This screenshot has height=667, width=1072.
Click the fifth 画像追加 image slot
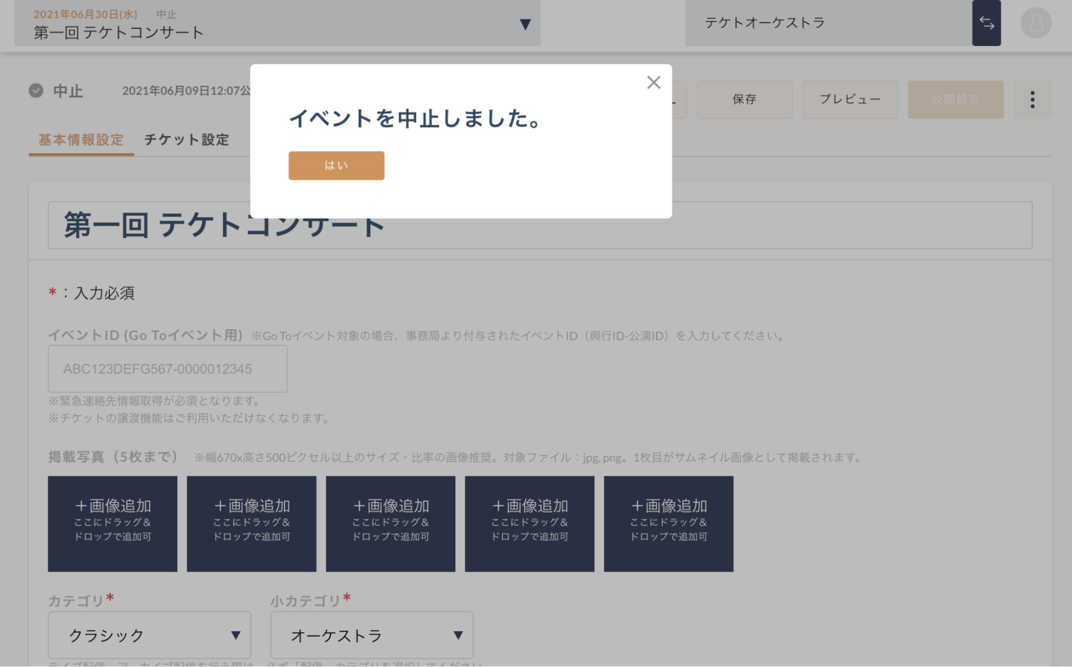tap(669, 524)
